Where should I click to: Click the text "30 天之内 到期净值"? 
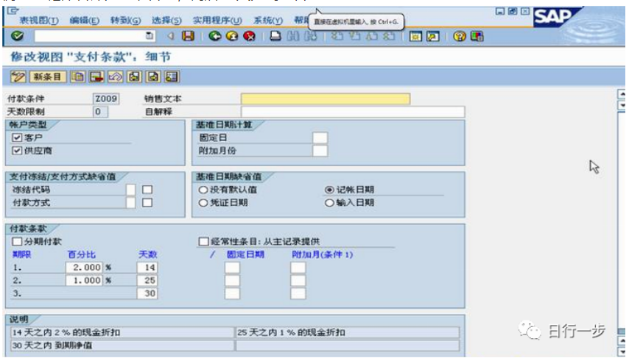click(x=52, y=346)
